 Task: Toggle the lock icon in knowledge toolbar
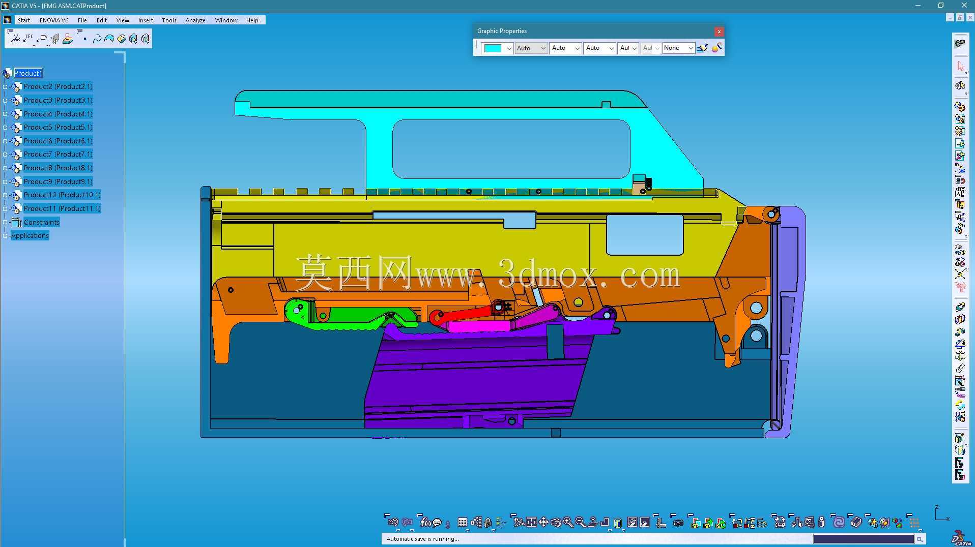point(488,522)
